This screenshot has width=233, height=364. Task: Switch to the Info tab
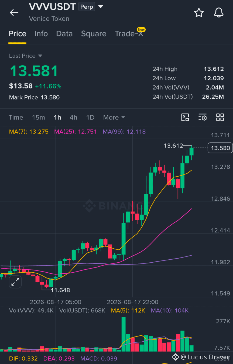[x=41, y=34]
